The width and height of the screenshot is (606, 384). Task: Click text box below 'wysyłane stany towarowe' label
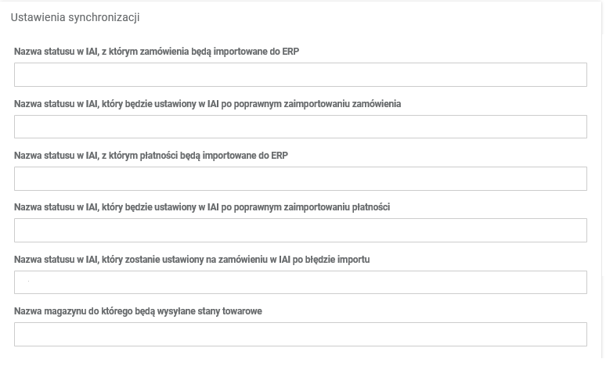click(300, 335)
